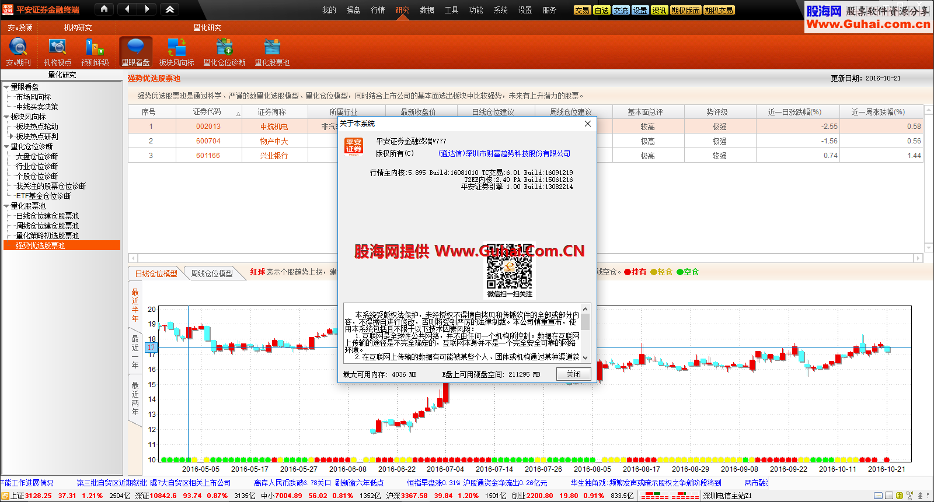934x502 pixels.
Task: Open the 服务 menu
Action: pyautogui.click(x=549, y=10)
